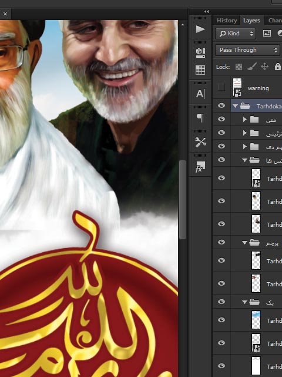Open the Pass Through blend mode dropdown

(x=247, y=50)
